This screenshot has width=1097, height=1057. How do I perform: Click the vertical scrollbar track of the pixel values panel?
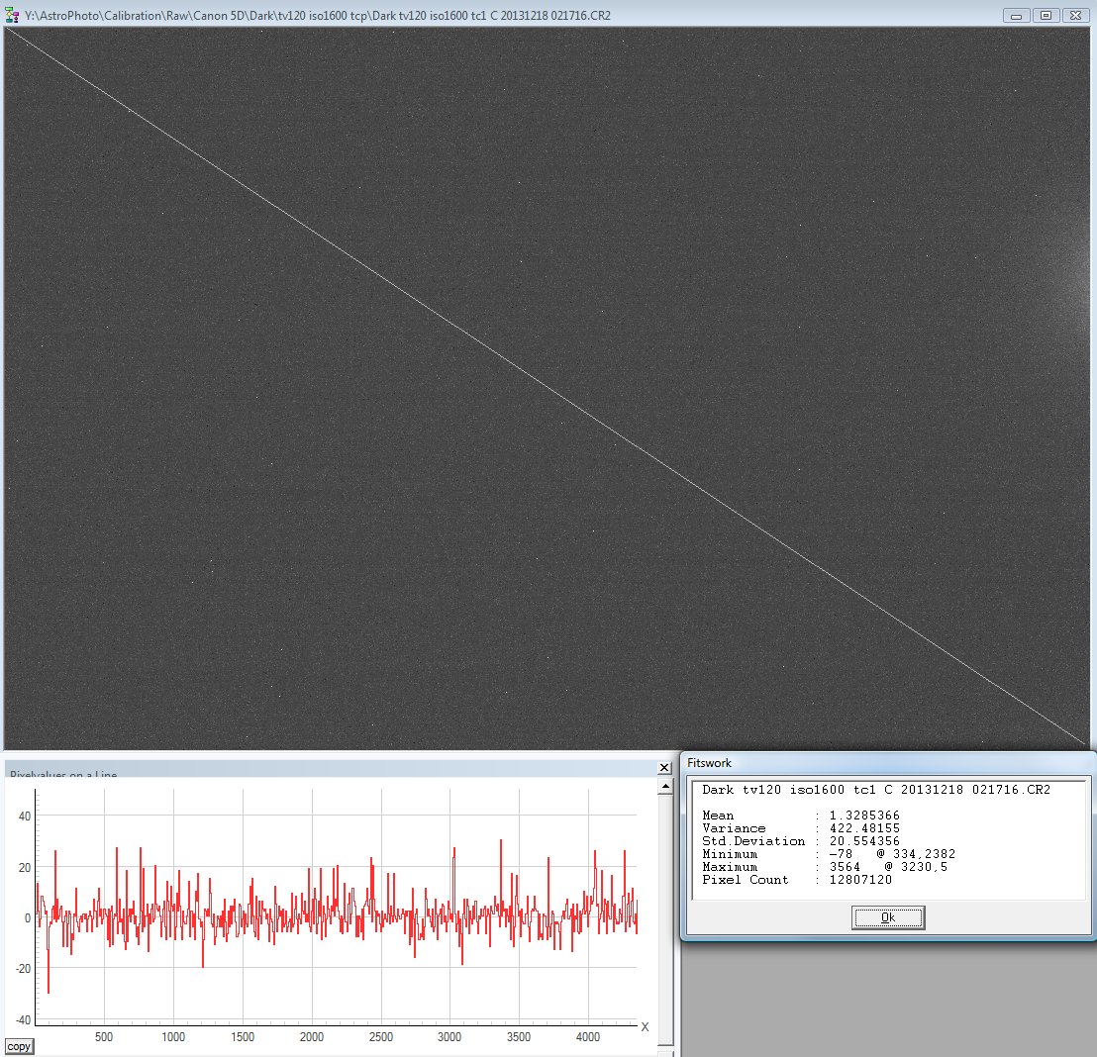(x=665, y=919)
